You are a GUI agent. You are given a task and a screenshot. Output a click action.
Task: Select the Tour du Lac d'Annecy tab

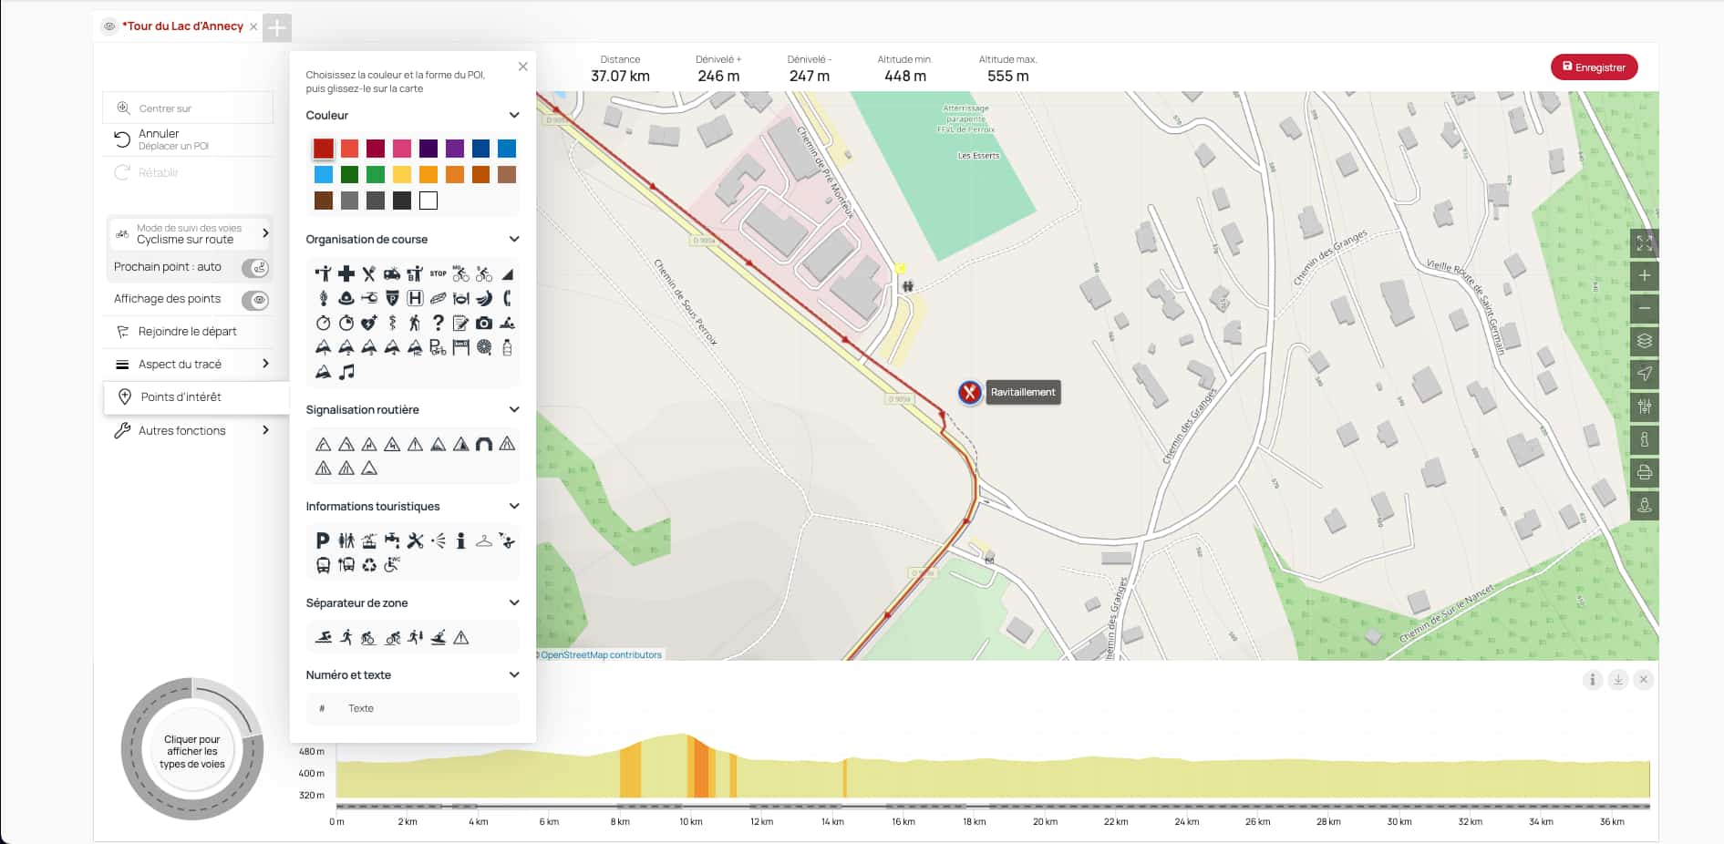click(185, 26)
